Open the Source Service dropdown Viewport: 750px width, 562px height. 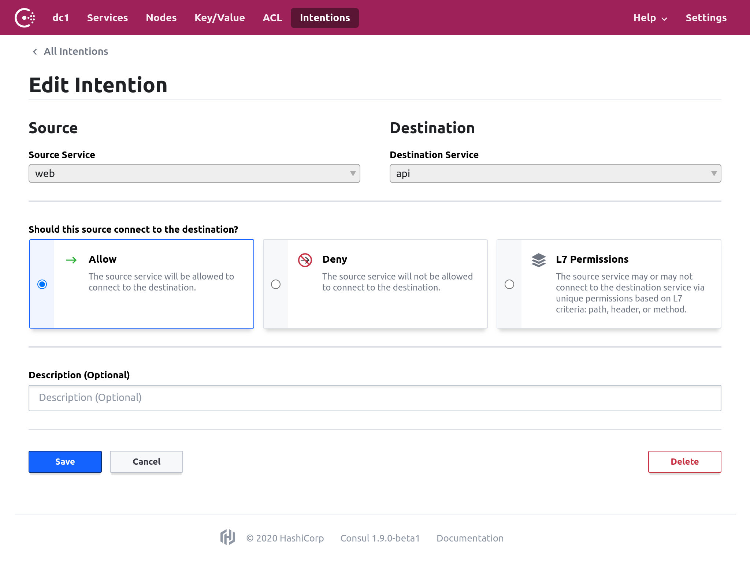194,173
